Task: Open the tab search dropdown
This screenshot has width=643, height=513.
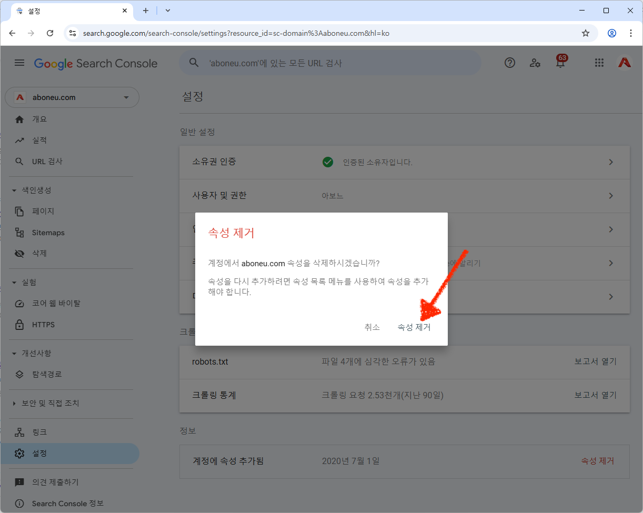Action: click(x=168, y=11)
